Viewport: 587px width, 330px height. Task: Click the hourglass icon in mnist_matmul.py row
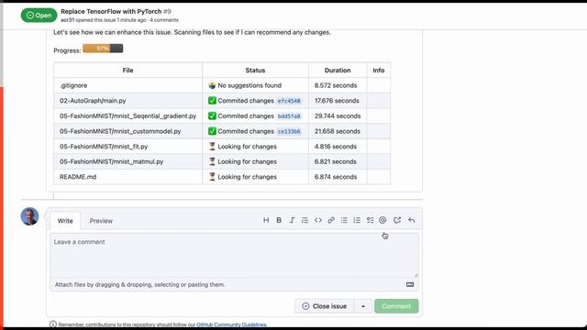(x=212, y=161)
